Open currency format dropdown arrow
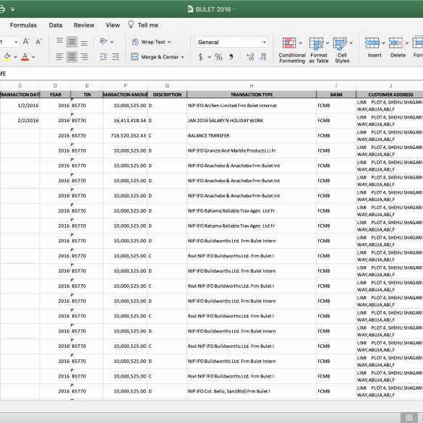The height and width of the screenshot is (423, 423). click(209, 57)
